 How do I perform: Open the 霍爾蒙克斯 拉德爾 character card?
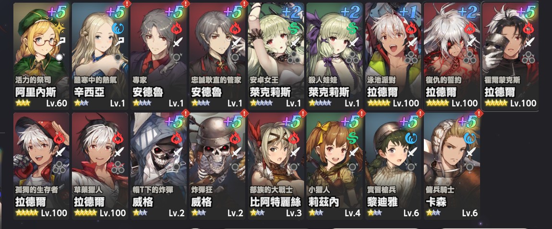coord(510,56)
